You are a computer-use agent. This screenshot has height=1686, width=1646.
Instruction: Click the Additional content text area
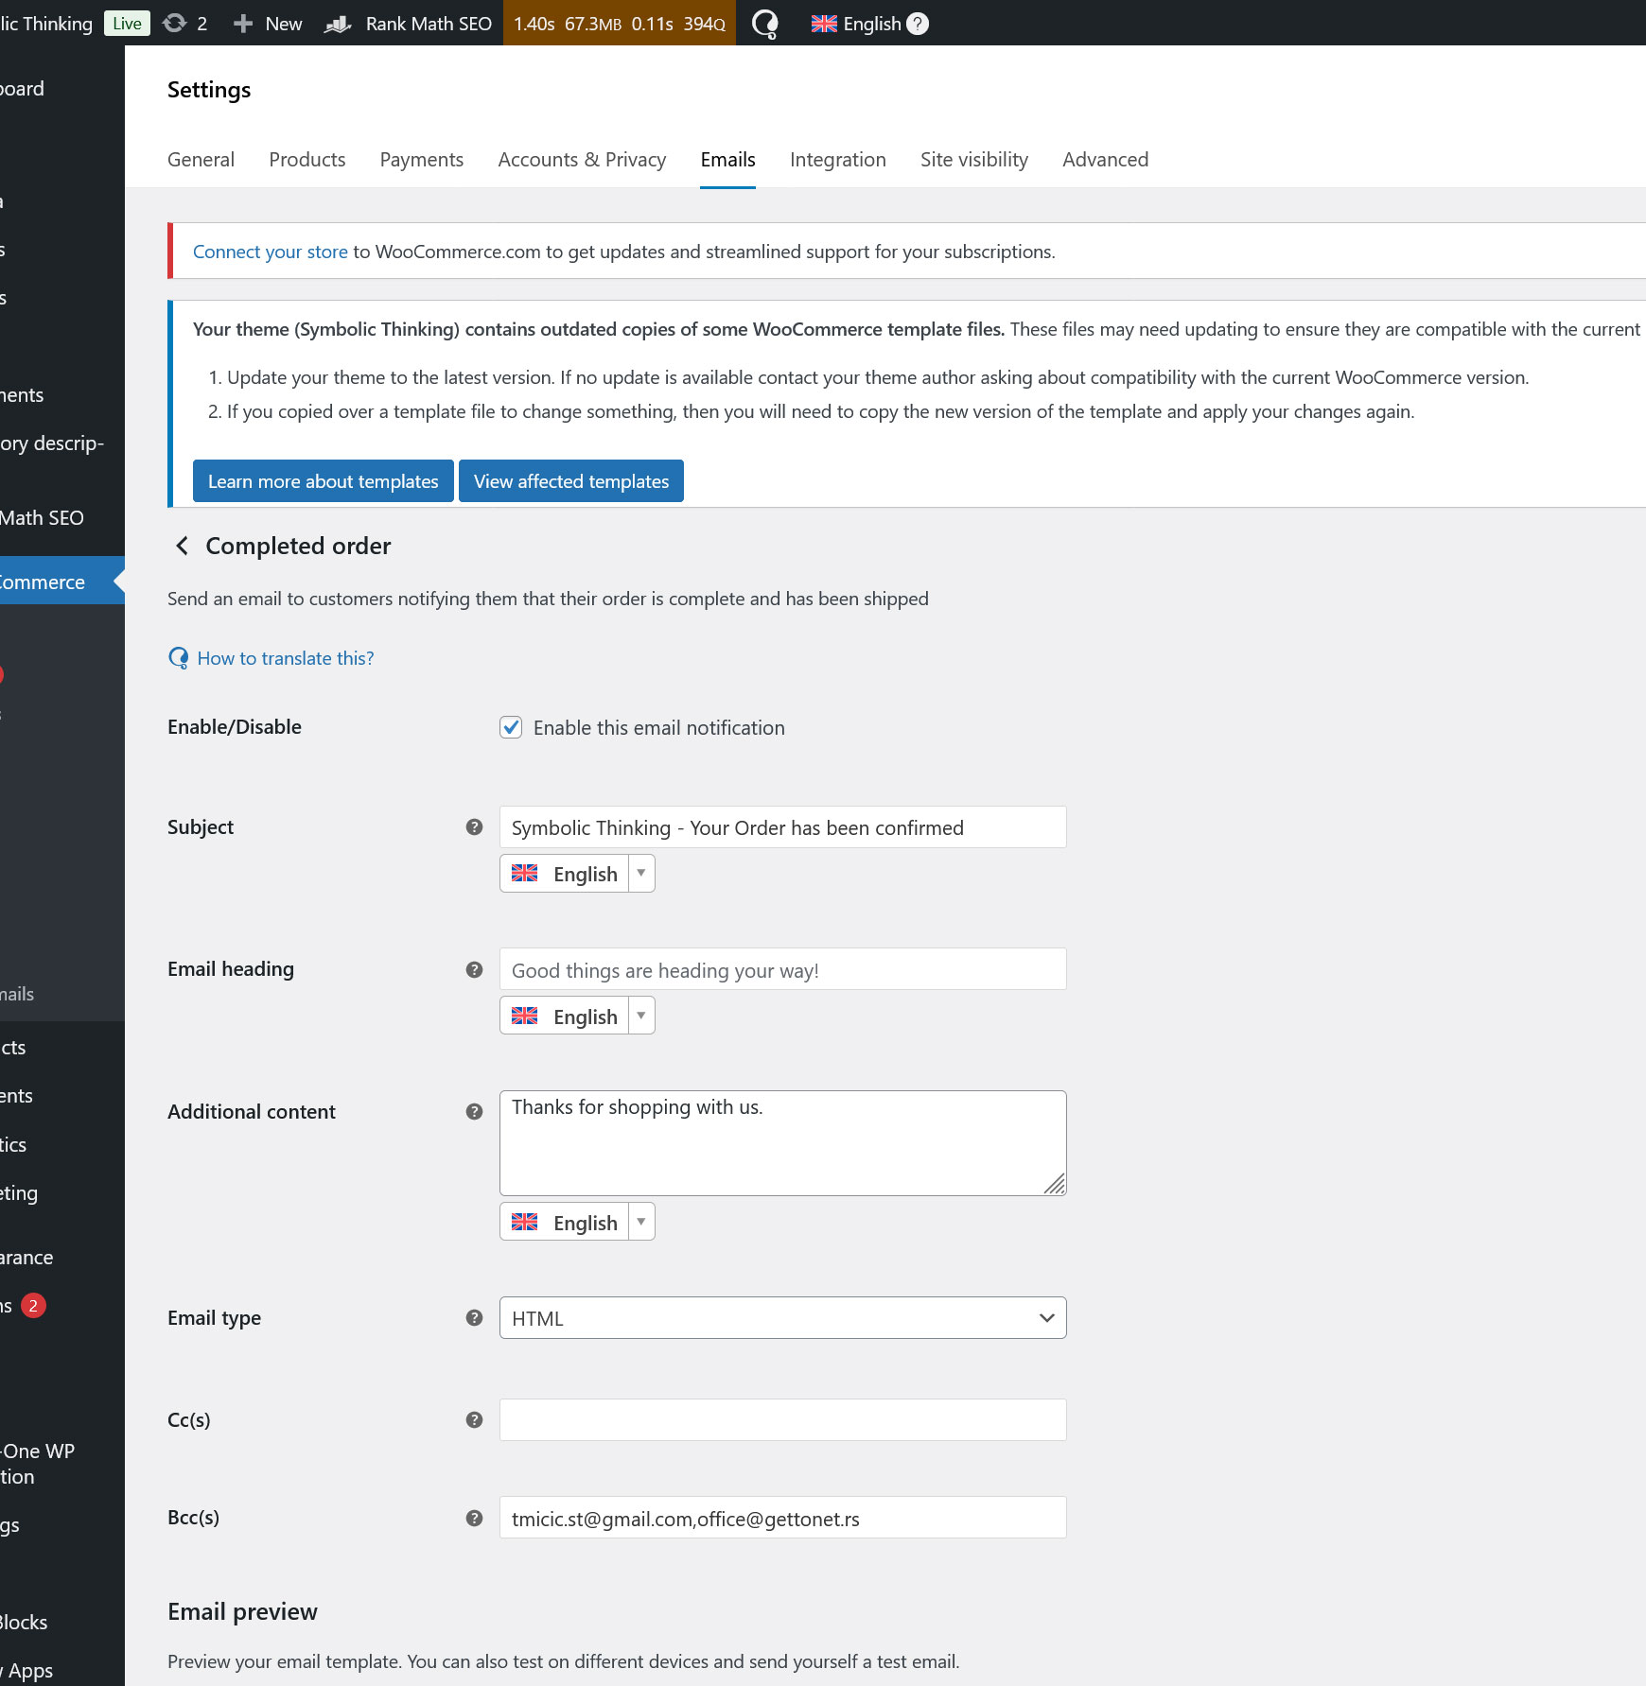pos(783,1143)
